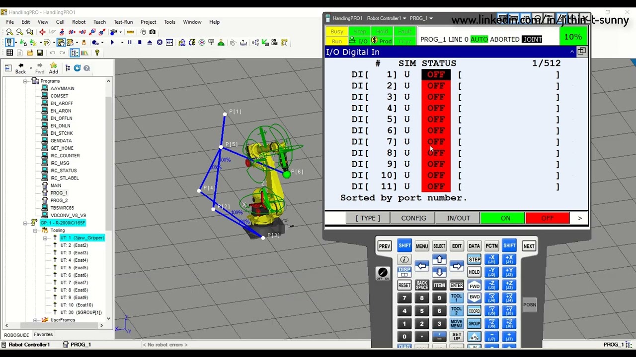
Task: Stop the simulation with square icon
Action: (x=140, y=43)
